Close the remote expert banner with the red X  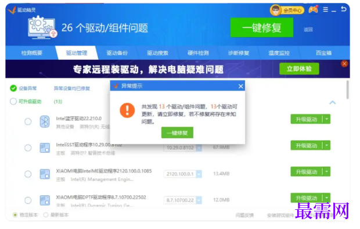coord(344,64)
